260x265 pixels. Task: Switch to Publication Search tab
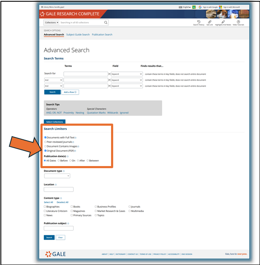point(102,34)
